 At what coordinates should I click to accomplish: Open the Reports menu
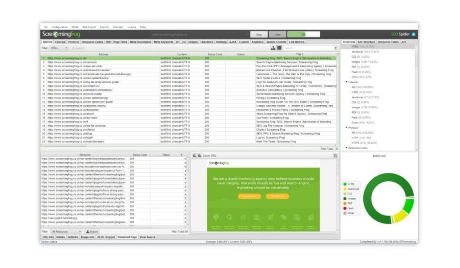point(104,27)
